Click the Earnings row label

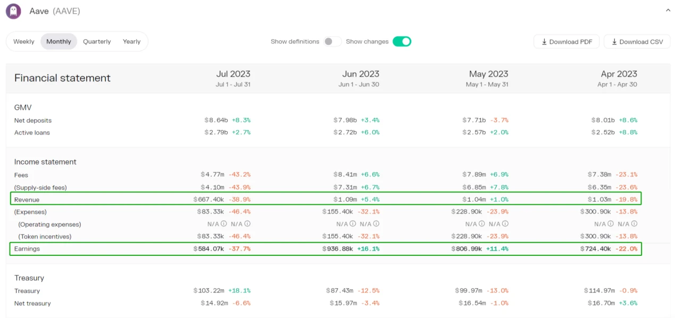coord(27,248)
